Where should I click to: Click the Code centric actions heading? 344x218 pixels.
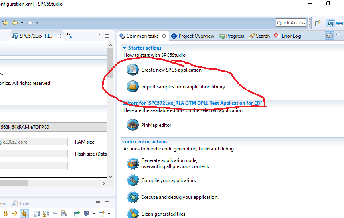tap(145, 141)
